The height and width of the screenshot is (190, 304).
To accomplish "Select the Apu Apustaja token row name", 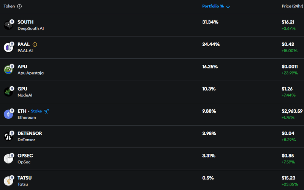I will tap(30, 73).
